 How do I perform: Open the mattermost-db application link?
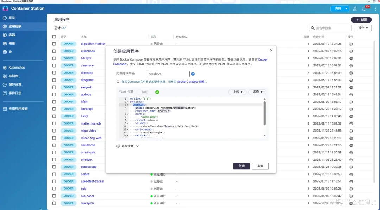point(91,123)
